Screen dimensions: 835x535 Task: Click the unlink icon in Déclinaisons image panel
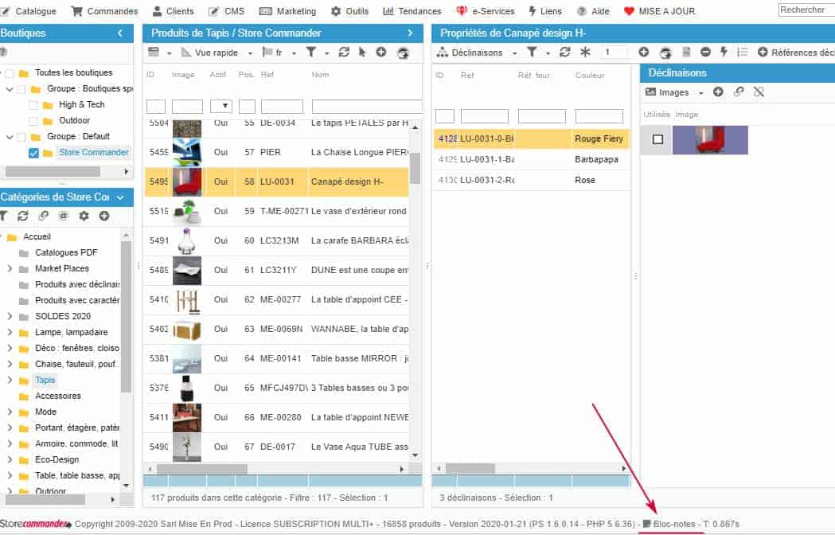tap(759, 92)
